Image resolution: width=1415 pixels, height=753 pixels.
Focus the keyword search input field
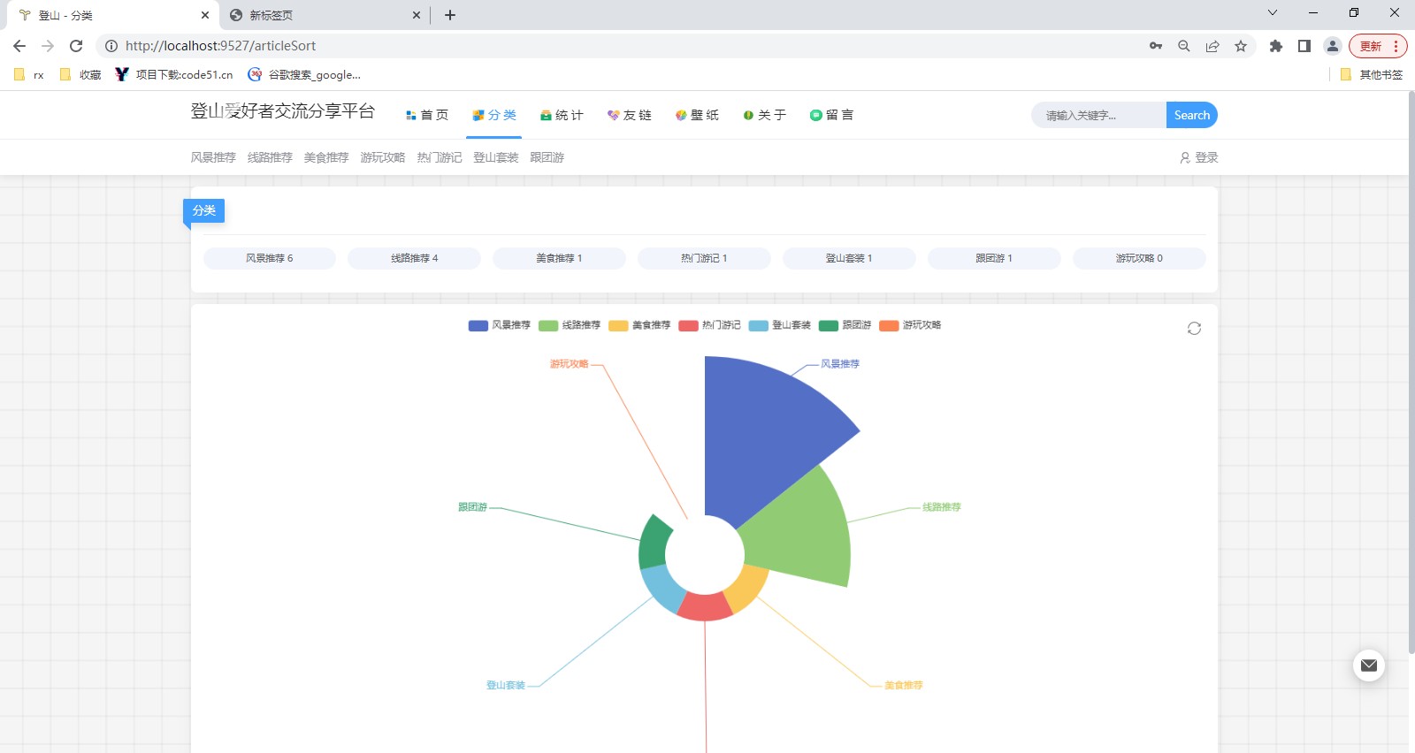pyautogui.click(x=1099, y=115)
